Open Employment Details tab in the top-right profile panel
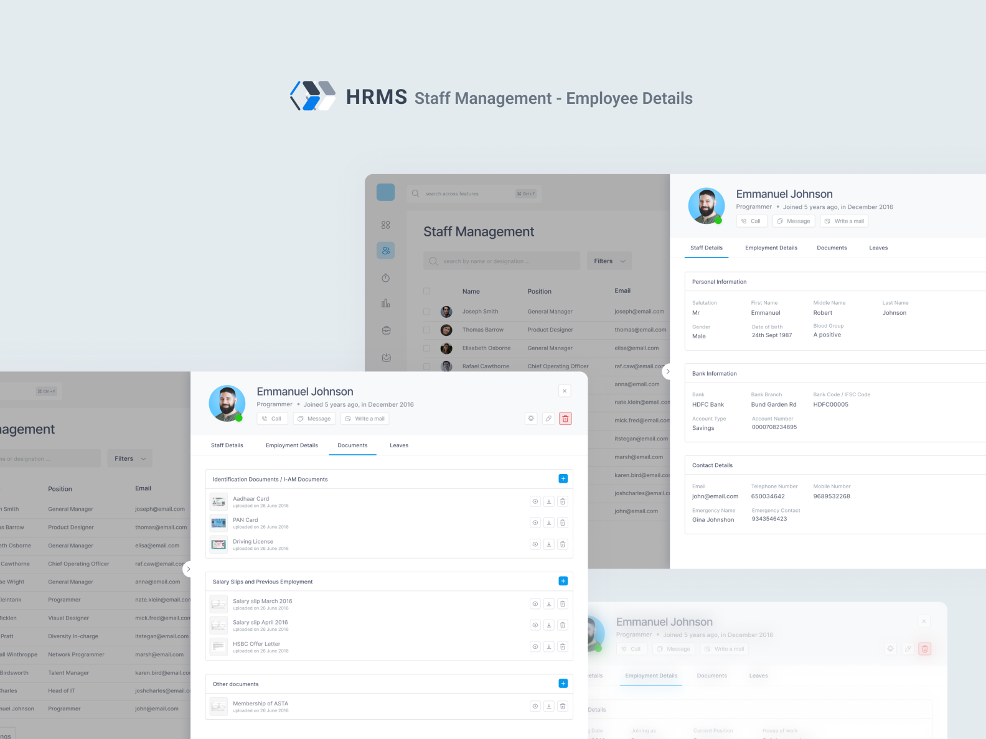 771,248
